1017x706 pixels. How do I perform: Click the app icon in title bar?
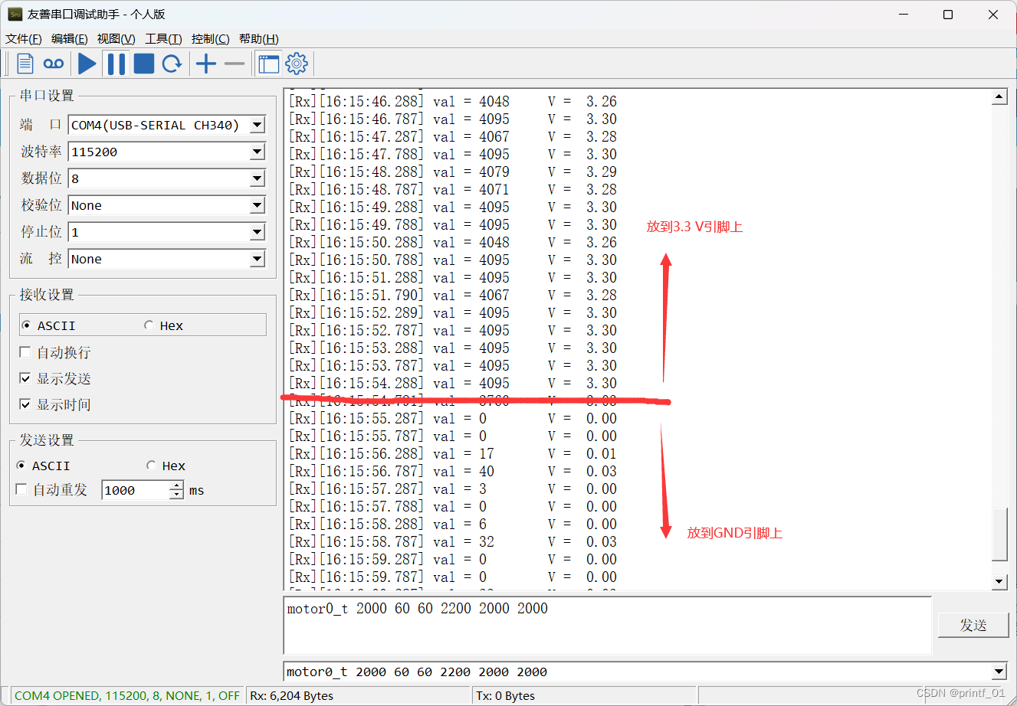15,15
